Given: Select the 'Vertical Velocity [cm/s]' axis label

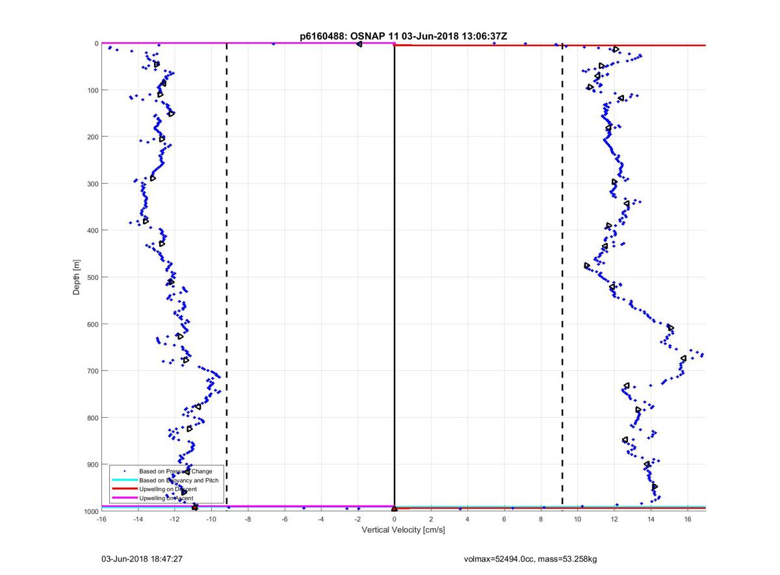Looking at the screenshot, I should click(x=403, y=530).
